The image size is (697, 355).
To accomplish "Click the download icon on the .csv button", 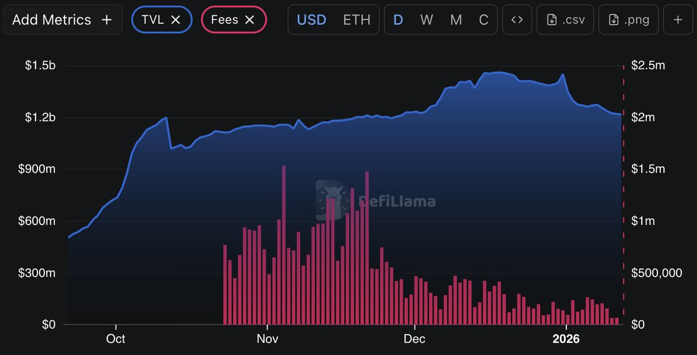I will pyautogui.click(x=552, y=20).
